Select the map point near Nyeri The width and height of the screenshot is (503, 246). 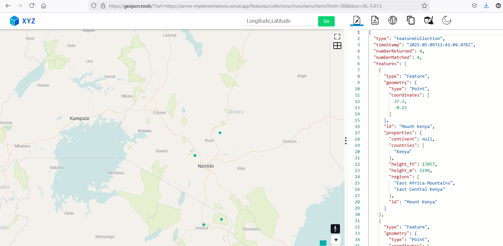(220, 133)
